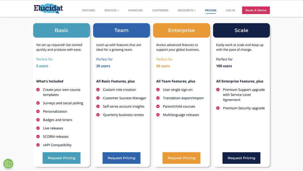Select the Team plan header
The height and width of the screenshot is (171, 303).
[121, 30]
